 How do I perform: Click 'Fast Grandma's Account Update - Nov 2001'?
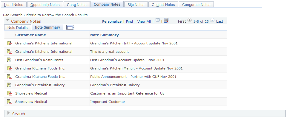[127, 60]
